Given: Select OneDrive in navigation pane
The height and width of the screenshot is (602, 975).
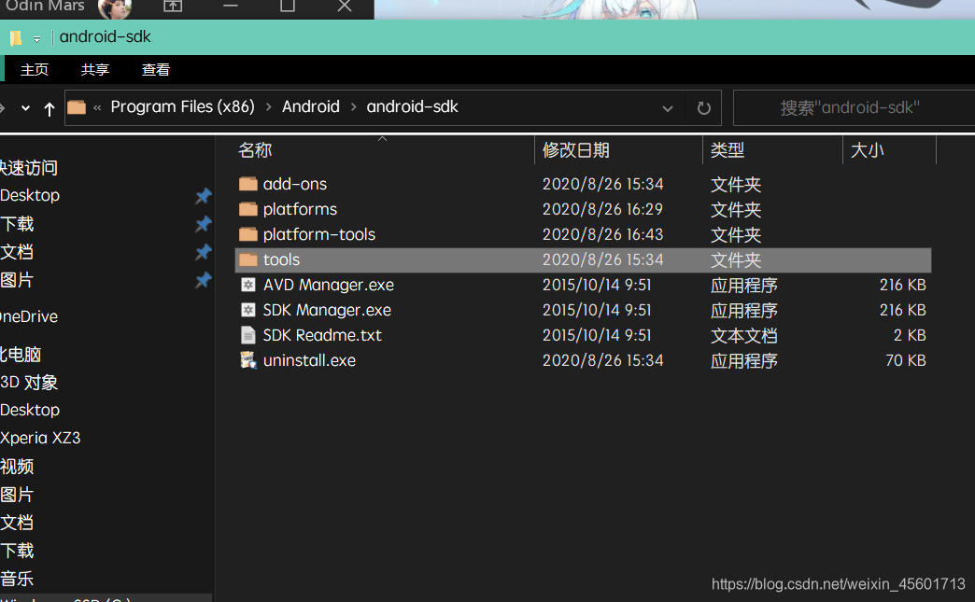Looking at the screenshot, I should [x=29, y=316].
